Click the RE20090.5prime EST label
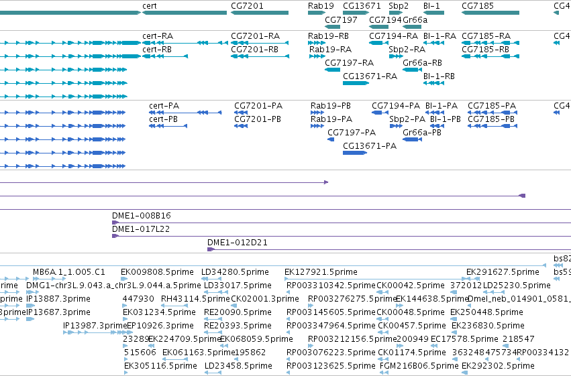This screenshot has height=376, width=571. [238, 312]
